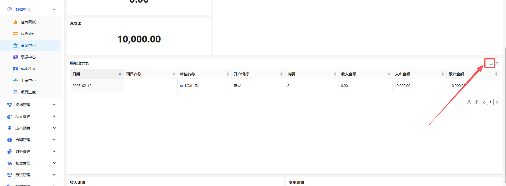506x186 pixels.
Task: Open the 资金中心 more options ellipsis
Action: (54, 45)
